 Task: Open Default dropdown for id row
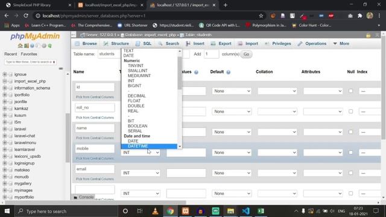point(232,91)
